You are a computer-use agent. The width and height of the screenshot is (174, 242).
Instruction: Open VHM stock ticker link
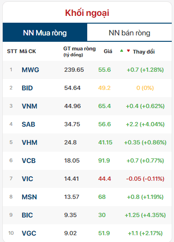(x=29, y=143)
